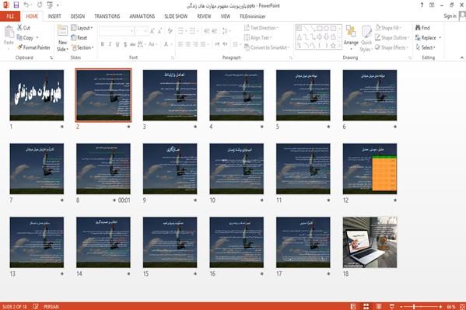Click Align Text button
The height and width of the screenshot is (310, 466).
coord(258,38)
